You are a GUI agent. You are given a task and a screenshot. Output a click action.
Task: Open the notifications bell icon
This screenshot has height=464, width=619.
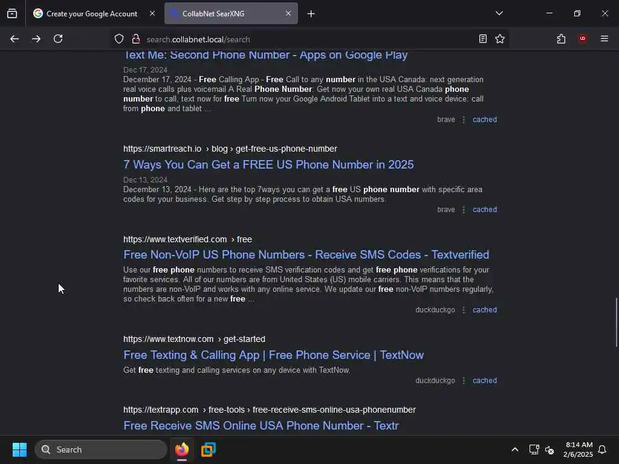click(x=603, y=449)
